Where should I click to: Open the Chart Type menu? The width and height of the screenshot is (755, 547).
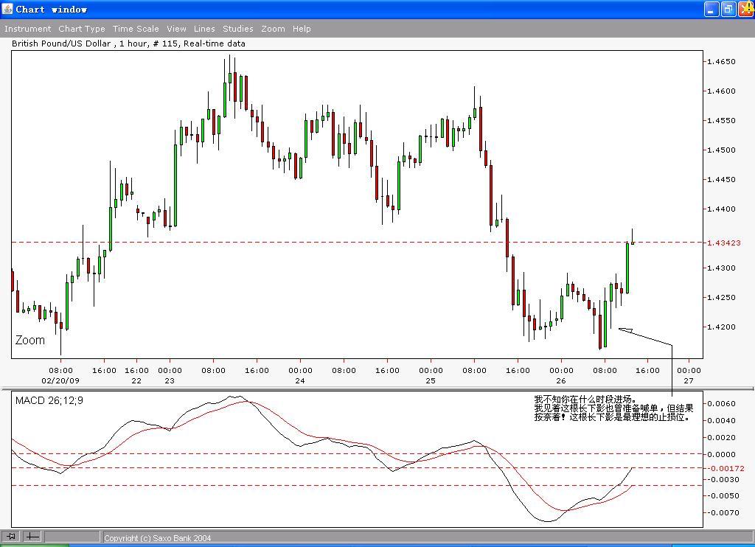[82, 29]
